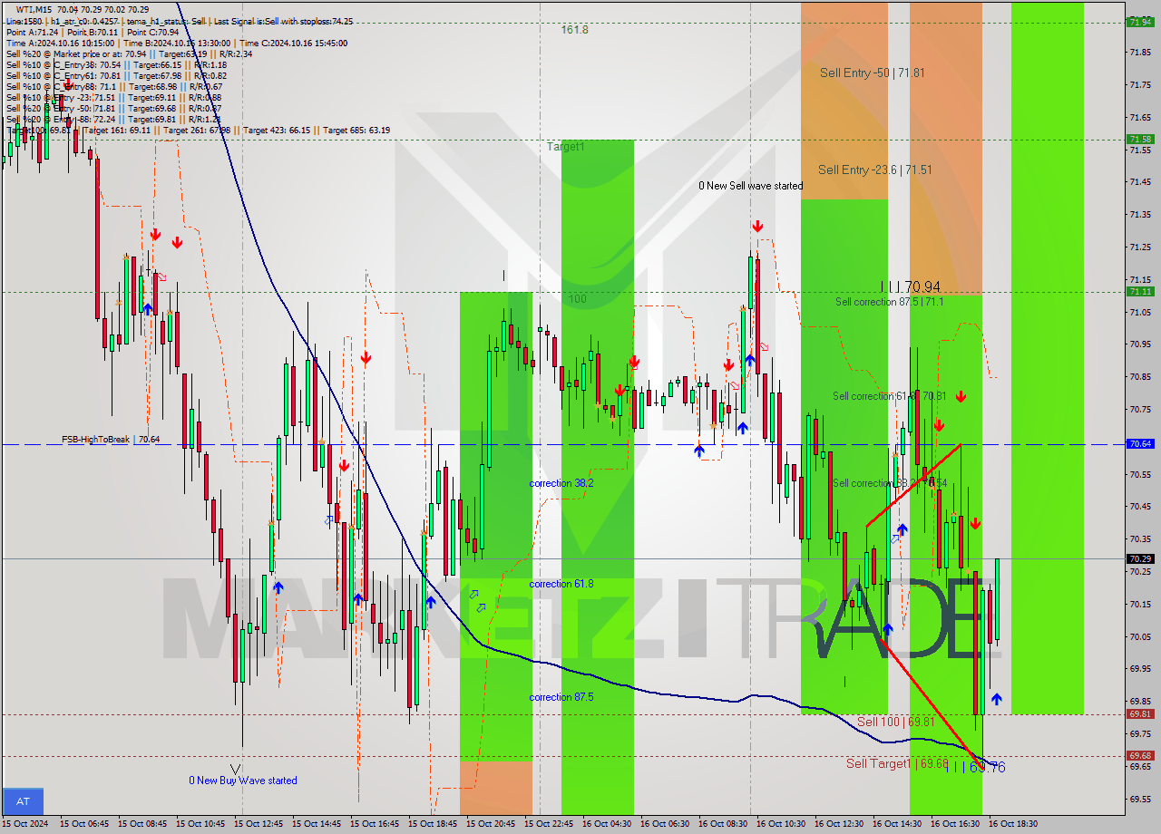Click '16 Oct 10:30' on the time axis
Screen dimensions: 1161x834
[781, 824]
